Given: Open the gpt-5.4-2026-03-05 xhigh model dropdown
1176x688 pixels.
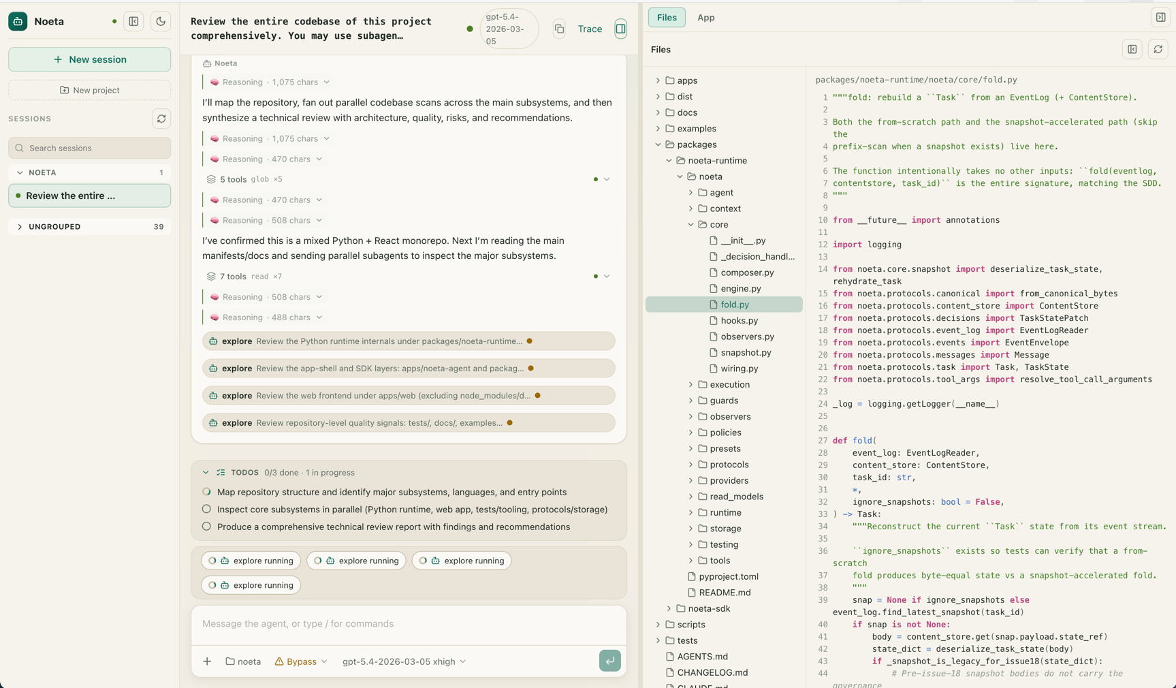Looking at the screenshot, I should click(404, 661).
